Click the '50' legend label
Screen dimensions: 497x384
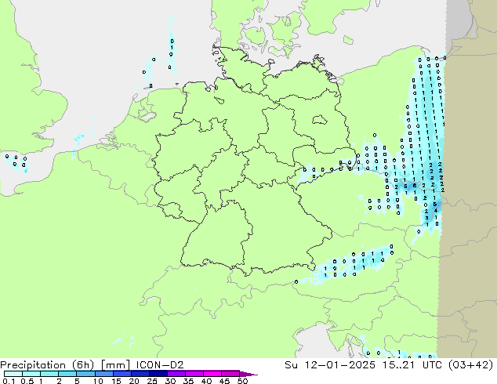point(243,381)
